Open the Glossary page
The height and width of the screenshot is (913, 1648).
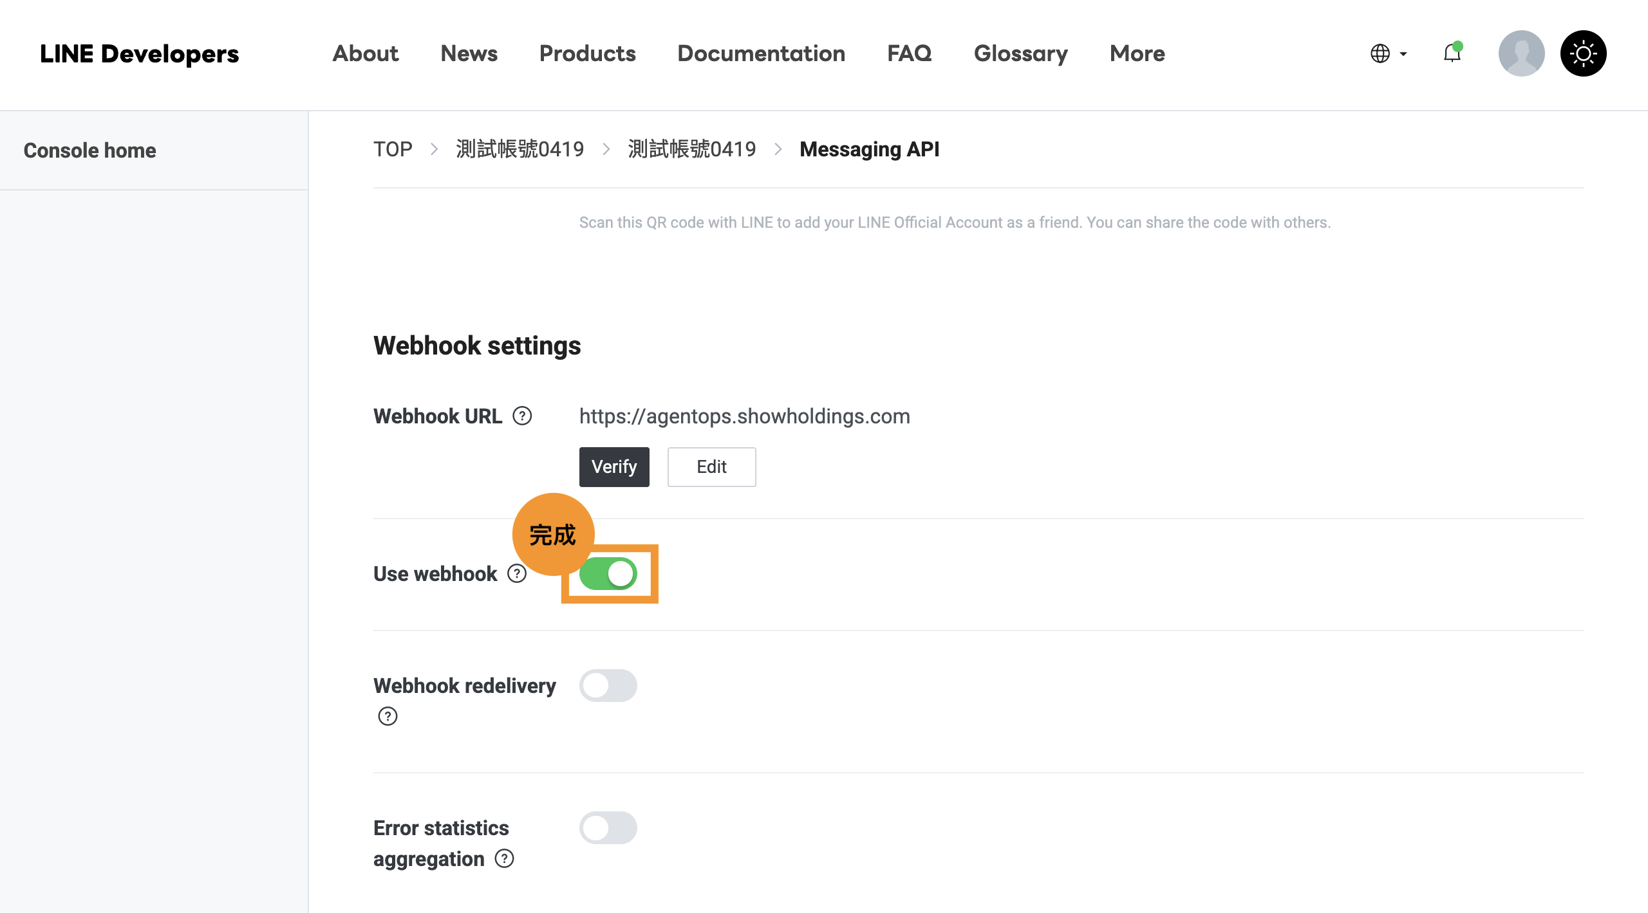tap(1021, 53)
